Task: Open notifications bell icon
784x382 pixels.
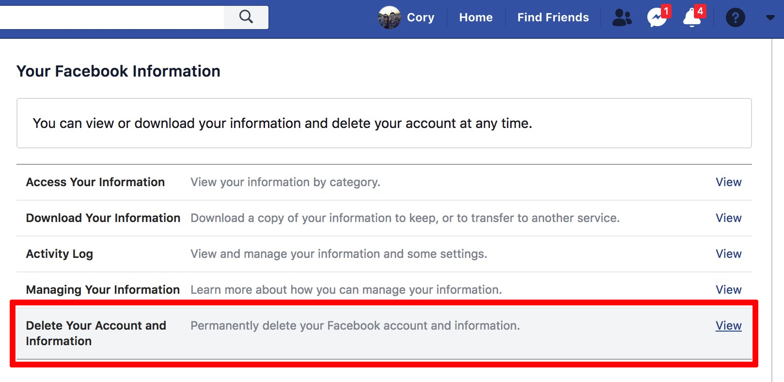Action: (693, 17)
